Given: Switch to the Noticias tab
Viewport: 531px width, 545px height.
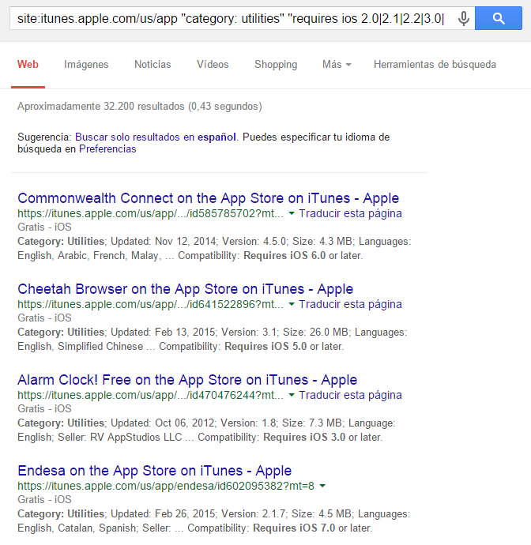Looking at the screenshot, I should tap(153, 64).
